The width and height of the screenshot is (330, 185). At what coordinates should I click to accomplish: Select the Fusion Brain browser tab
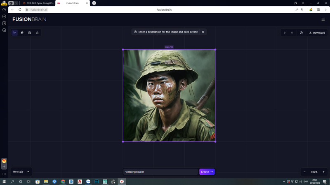[x=73, y=3]
